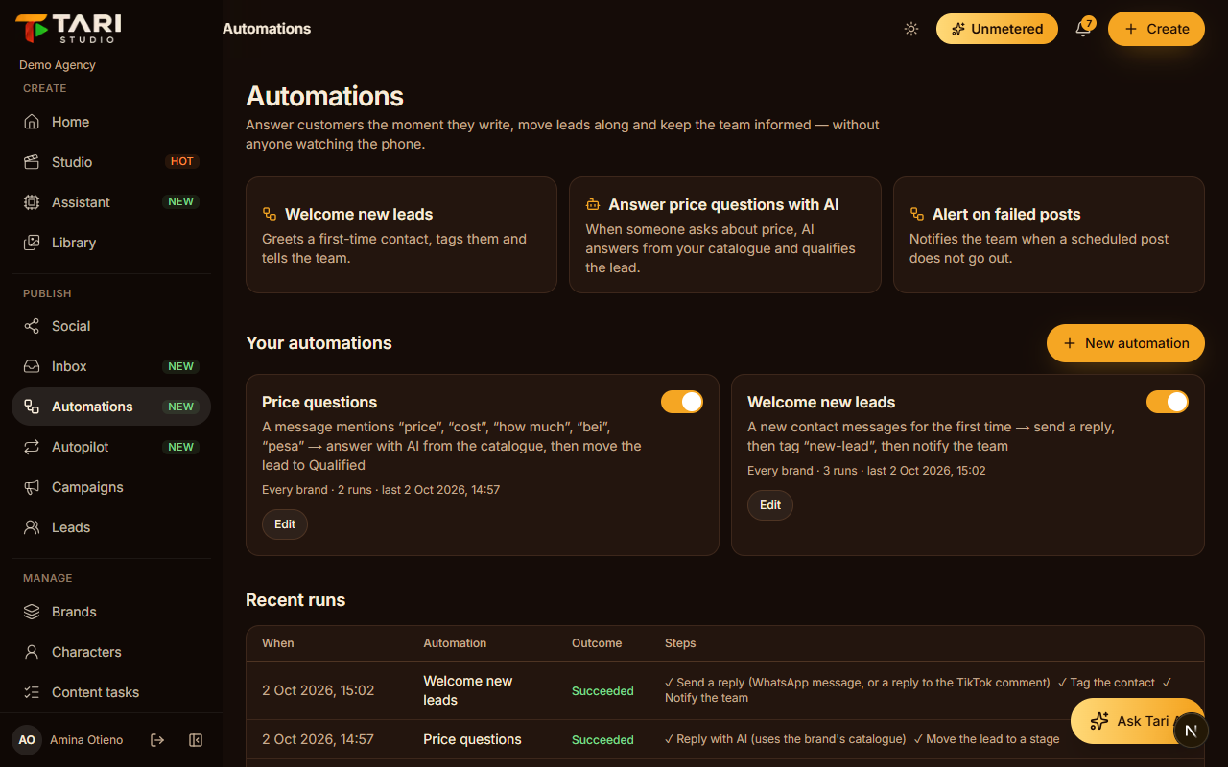Click the Create button in header
The image size is (1228, 767).
pos(1156,29)
